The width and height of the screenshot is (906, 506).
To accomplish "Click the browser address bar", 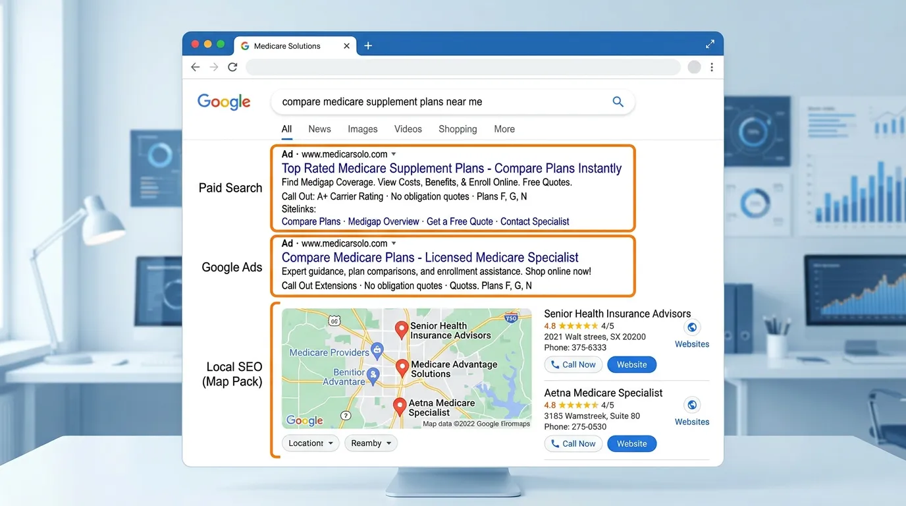I will [x=463, y=67].
